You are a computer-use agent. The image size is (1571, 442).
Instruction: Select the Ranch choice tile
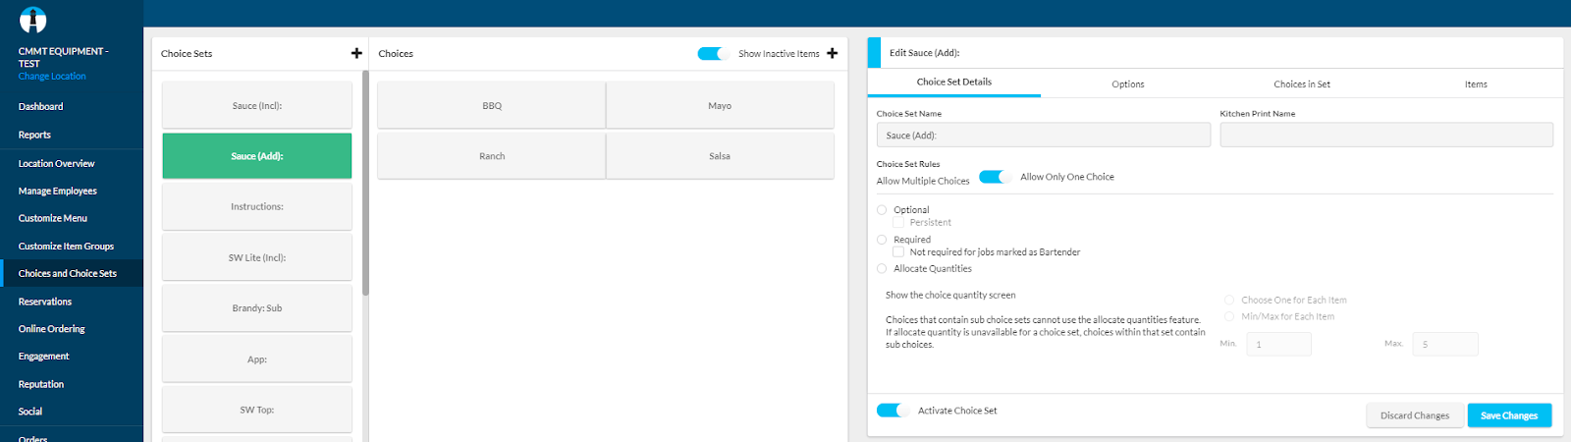(492, 156)
